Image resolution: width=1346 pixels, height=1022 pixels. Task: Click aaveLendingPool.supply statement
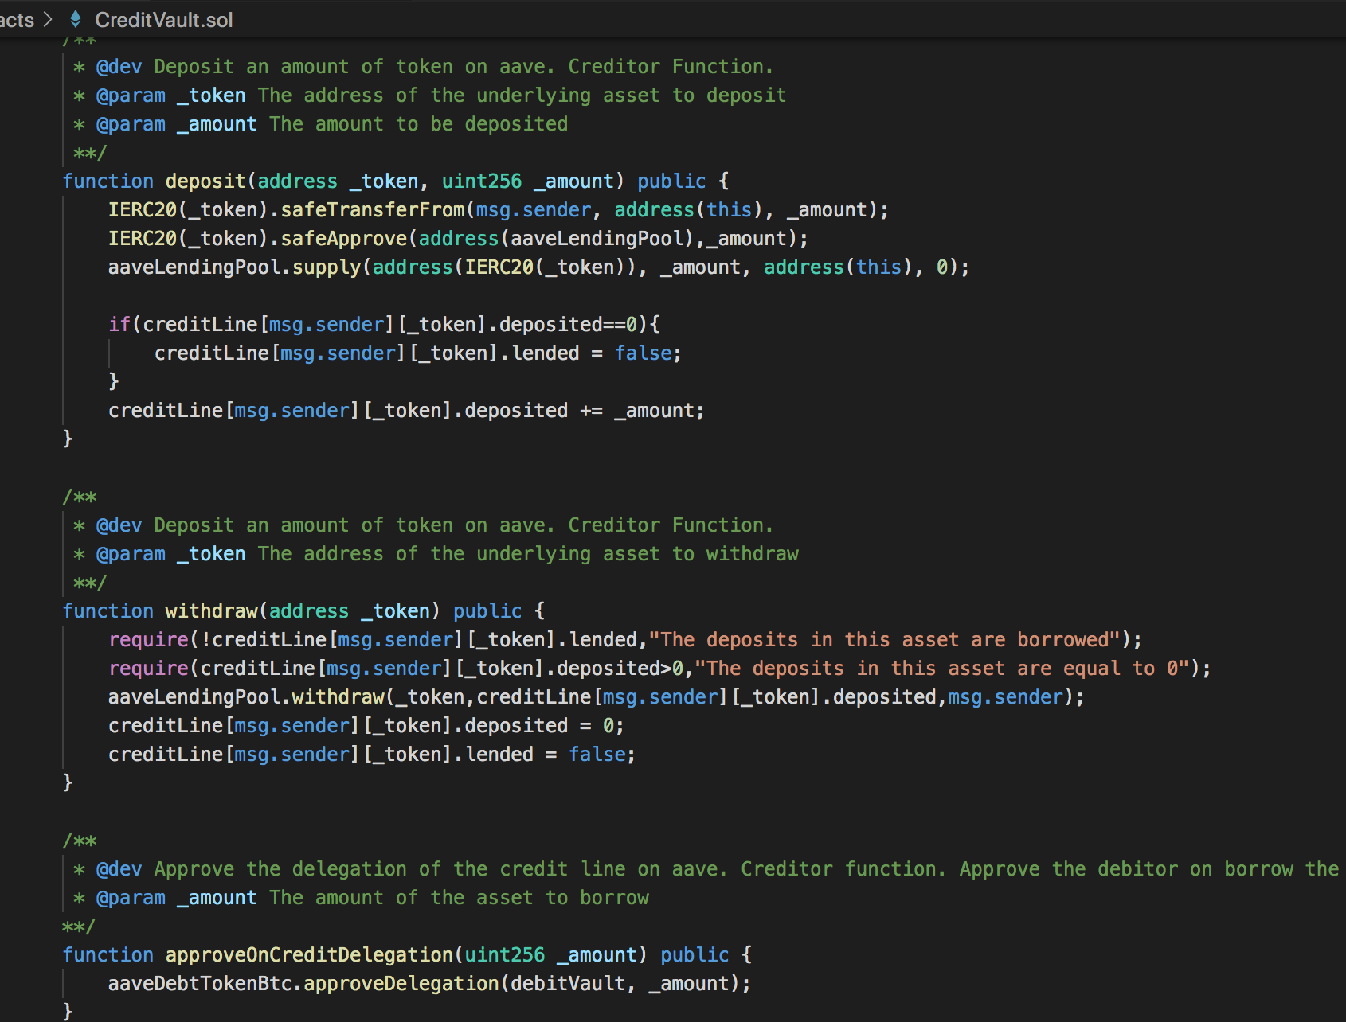click(539, 267)
